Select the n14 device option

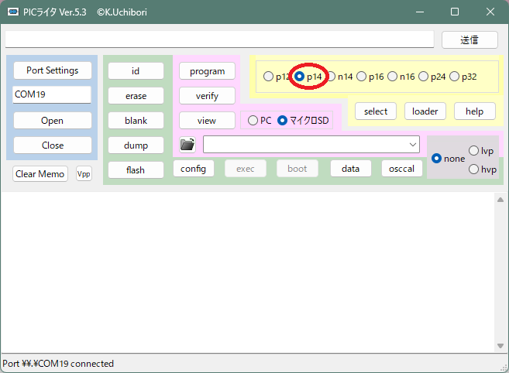click(x=332, y=77)
